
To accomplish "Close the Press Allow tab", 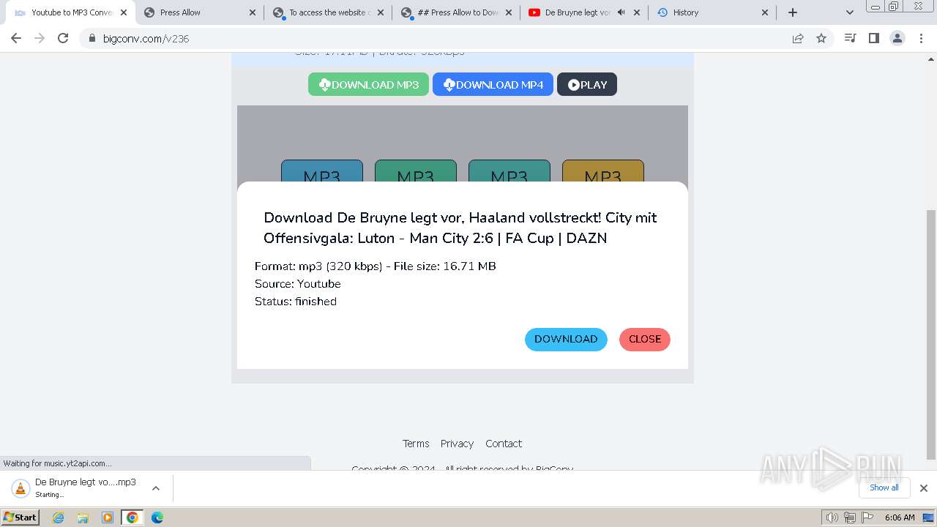I will click(253, 12).
